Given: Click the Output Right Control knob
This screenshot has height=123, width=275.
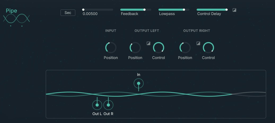Looking at the screenshot, I should coord(208,48).
